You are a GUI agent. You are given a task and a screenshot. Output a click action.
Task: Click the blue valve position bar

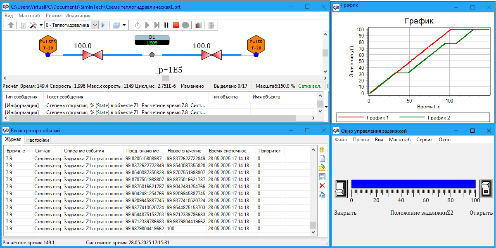413,184
